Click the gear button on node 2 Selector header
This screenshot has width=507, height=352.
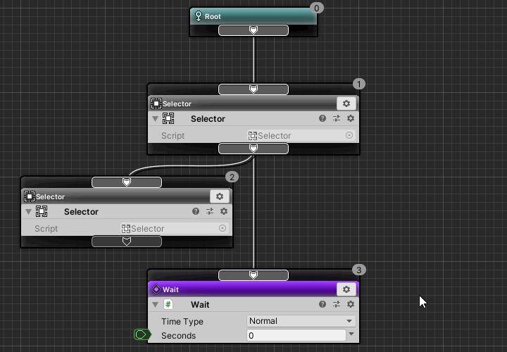pos(219,196)
